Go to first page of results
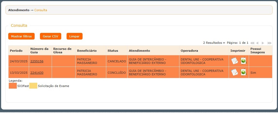Image resolution: width=278 pixels, height=113 pixels. point(252,43)
